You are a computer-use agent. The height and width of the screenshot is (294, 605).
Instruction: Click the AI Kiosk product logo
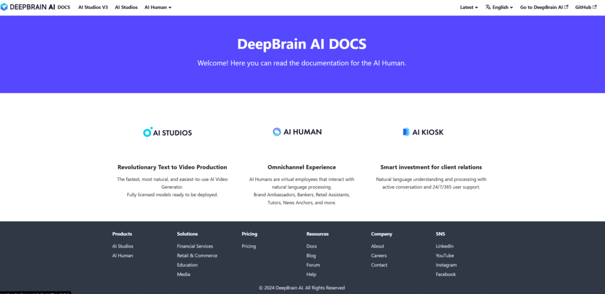pyautogui.click(x=423, y=132)
